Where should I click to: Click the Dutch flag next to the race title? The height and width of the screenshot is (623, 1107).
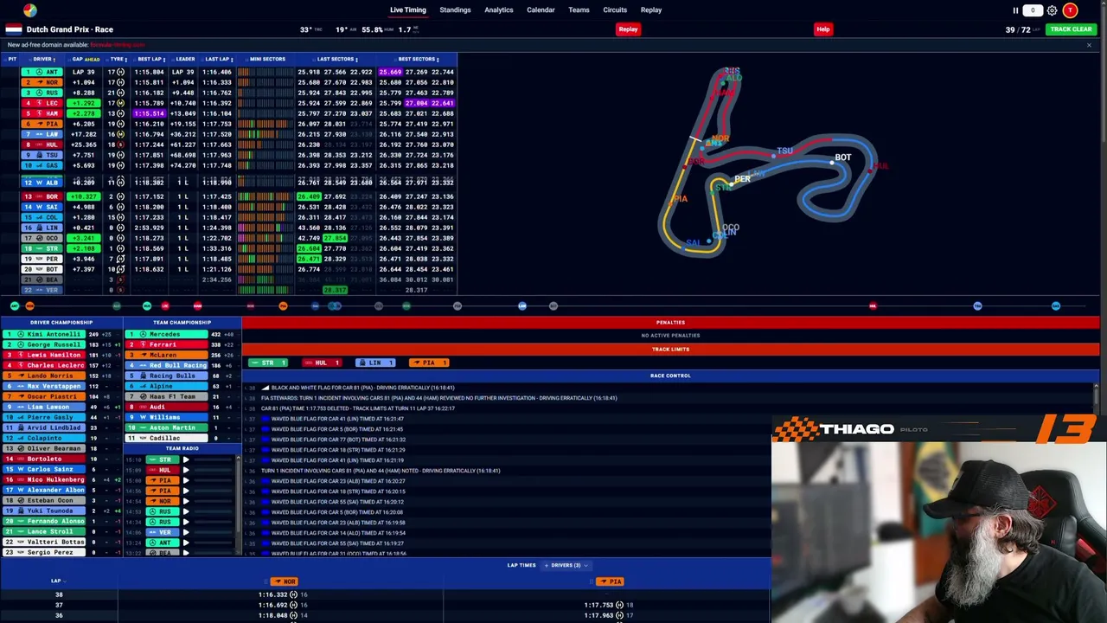click(x=13, y=29)
